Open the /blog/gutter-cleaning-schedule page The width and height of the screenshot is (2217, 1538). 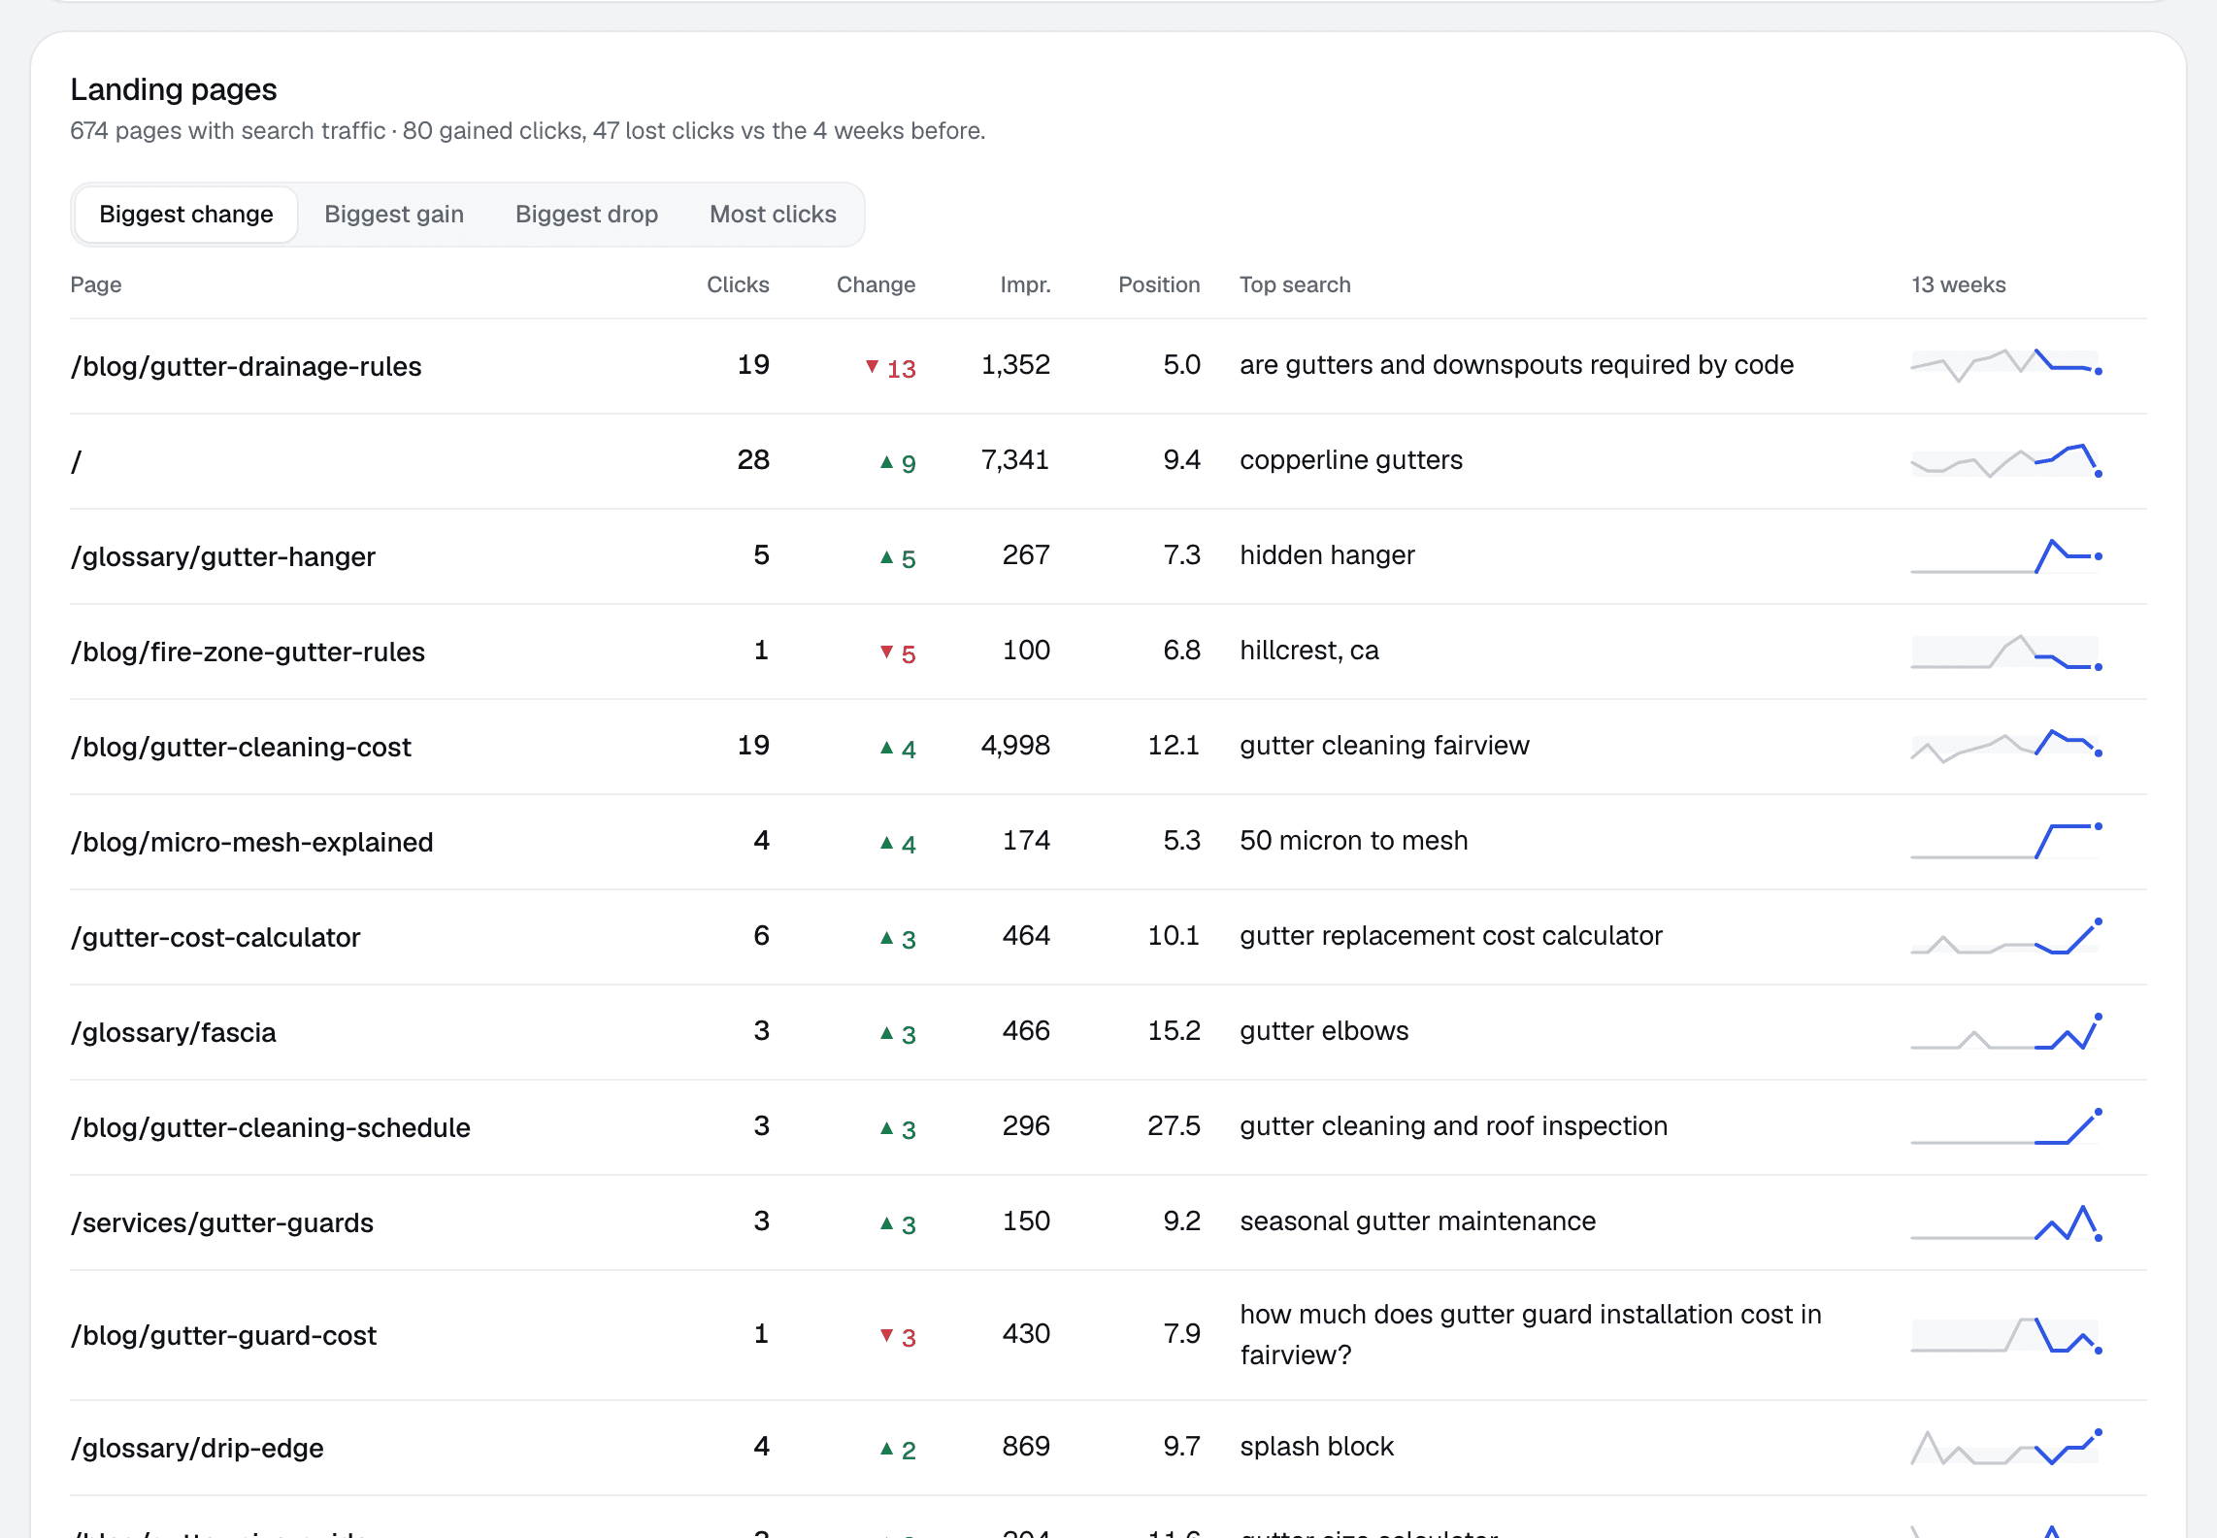click(x=270, y=1127)
